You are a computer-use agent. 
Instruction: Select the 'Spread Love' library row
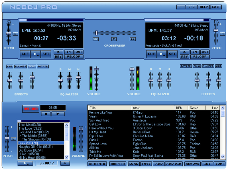pyautogui.click(x=154, y=144)
